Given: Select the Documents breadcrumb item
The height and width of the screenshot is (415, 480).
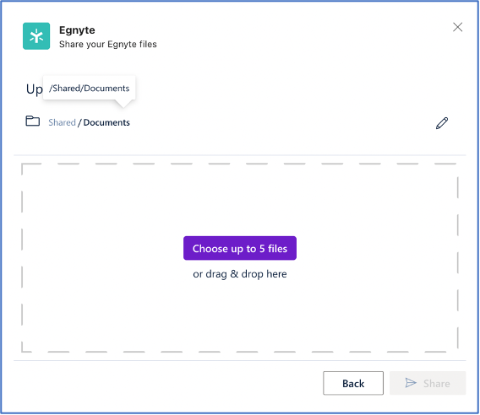Looking at the screenshot, I should click(x=106, y=122).
